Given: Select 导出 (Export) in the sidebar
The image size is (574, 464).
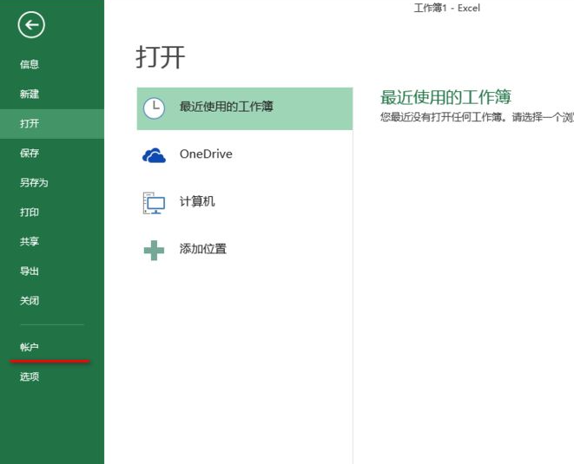Looking at the screenshot, I should tap(30, 271).
